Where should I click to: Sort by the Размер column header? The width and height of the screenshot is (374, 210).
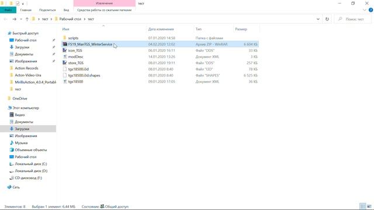[241, 29]
